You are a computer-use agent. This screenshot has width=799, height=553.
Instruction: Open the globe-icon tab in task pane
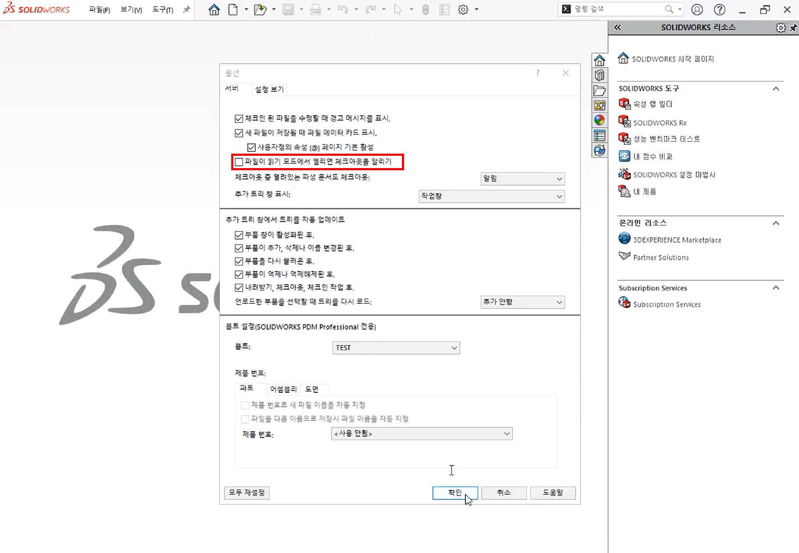point(599,151)
